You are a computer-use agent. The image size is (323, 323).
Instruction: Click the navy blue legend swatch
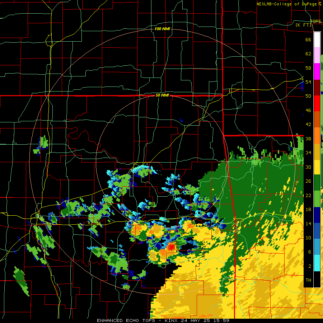317,215
